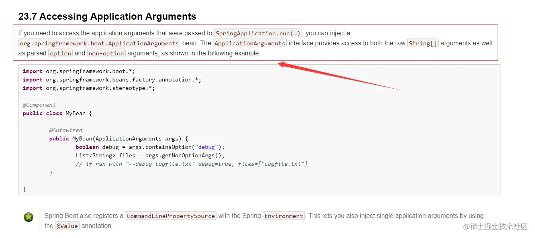
Task: Click inline code "@Value"
Action: click(67, 226)
